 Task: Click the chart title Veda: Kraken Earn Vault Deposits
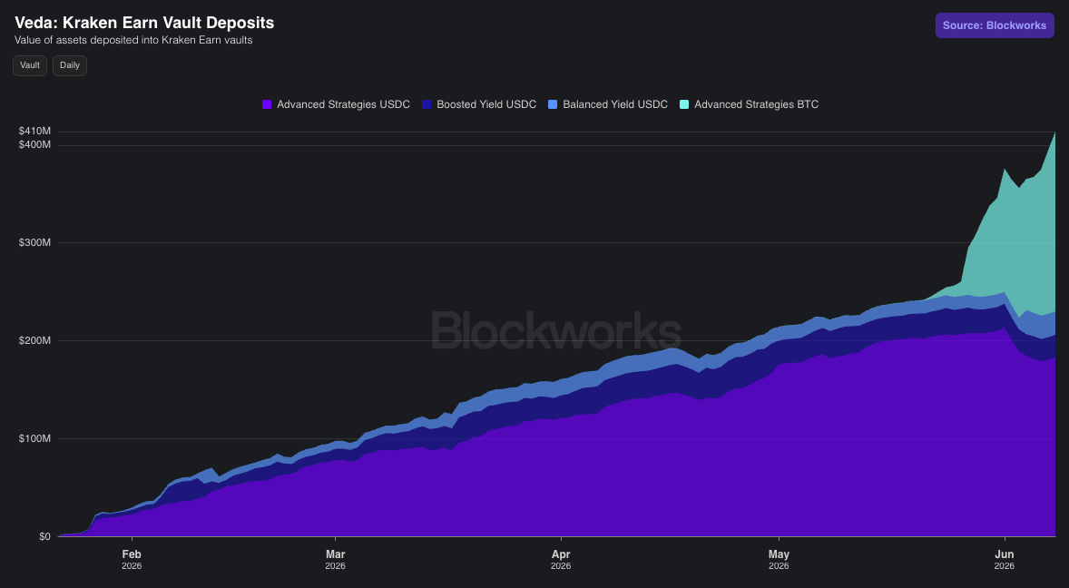click(x=144, y=23)
